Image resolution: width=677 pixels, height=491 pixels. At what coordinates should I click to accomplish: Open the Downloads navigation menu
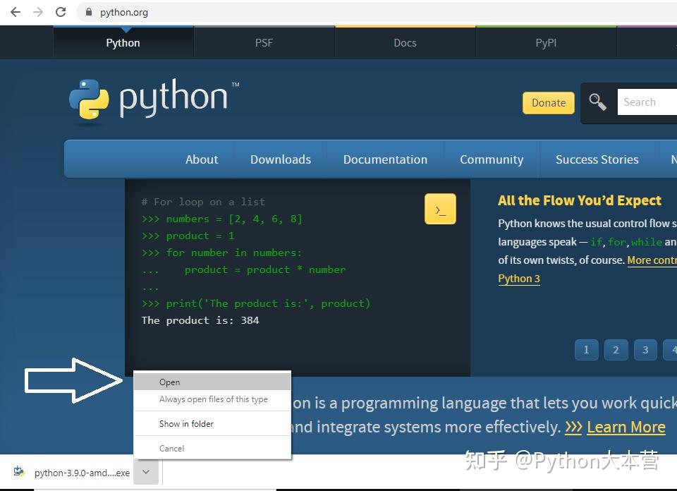click(280, 159)
